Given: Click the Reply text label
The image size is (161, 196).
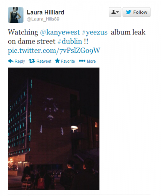Looking at the screenshot, I should click(20, 61).
